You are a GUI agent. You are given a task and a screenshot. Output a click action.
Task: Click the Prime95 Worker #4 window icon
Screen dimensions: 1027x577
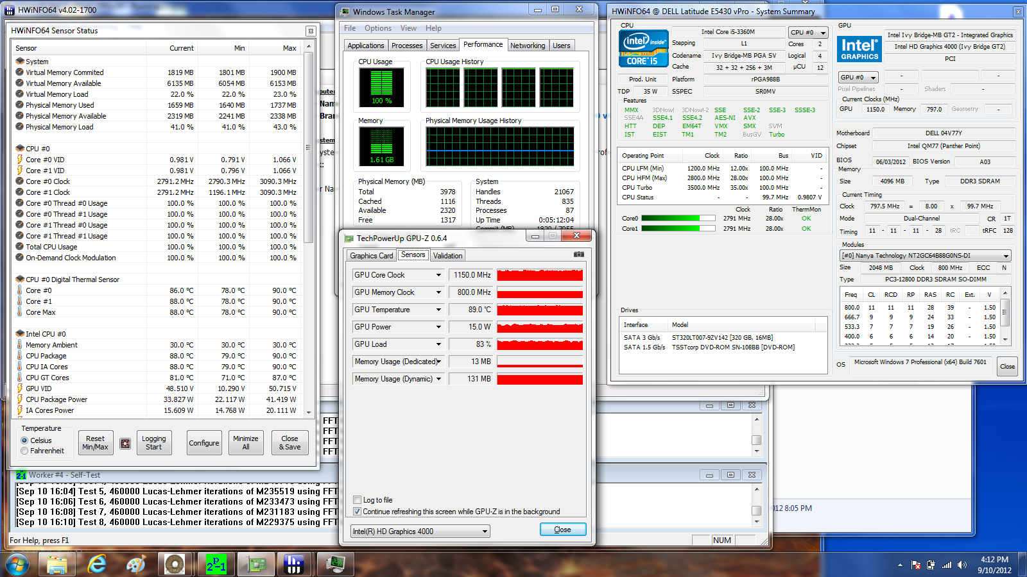pyautogui.click(x=21, y=475)
